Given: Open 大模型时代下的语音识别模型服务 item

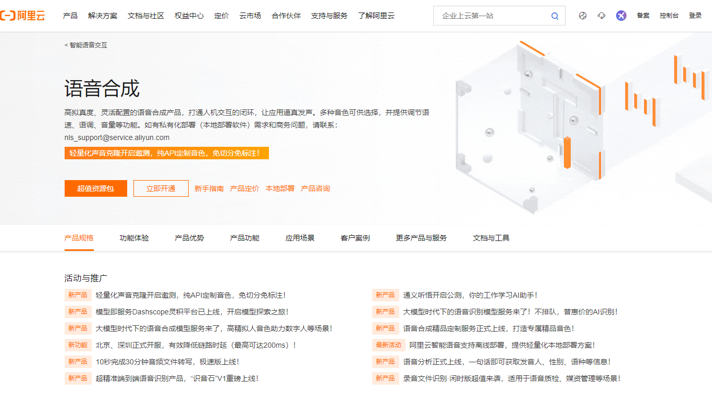Looking at the screenshot, I should (x=511, y=312).
